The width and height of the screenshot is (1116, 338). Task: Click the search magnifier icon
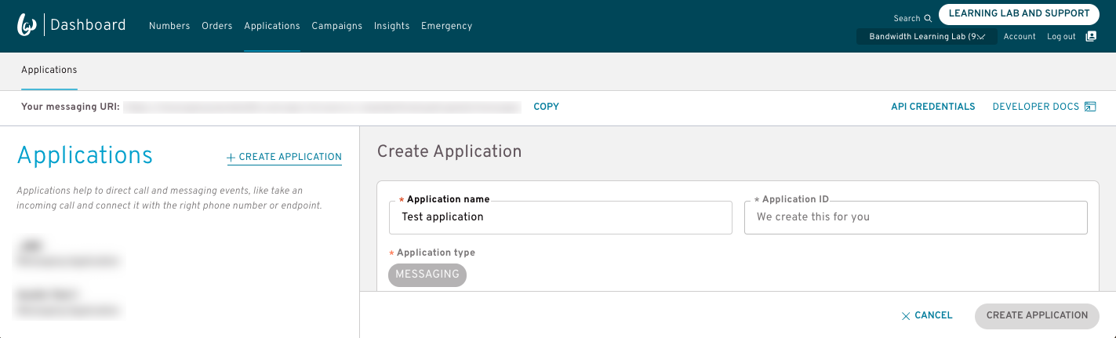pyautogui.click(x=928, y=19)
